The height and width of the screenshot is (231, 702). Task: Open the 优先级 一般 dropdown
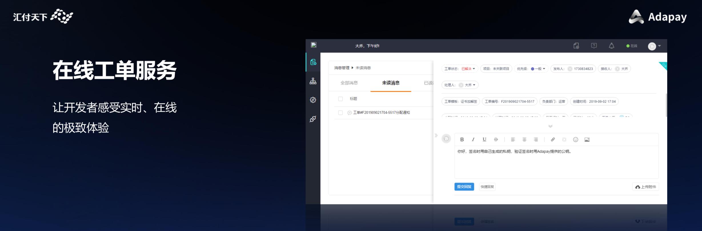click(x=531, y=69)
